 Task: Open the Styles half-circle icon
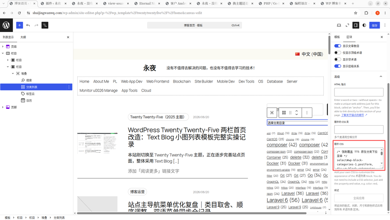click(364, 25)
